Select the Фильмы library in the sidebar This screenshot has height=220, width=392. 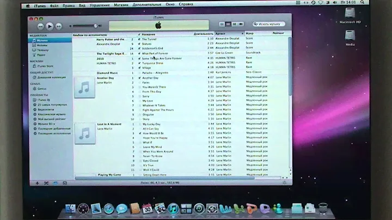(x=42, y=44)
